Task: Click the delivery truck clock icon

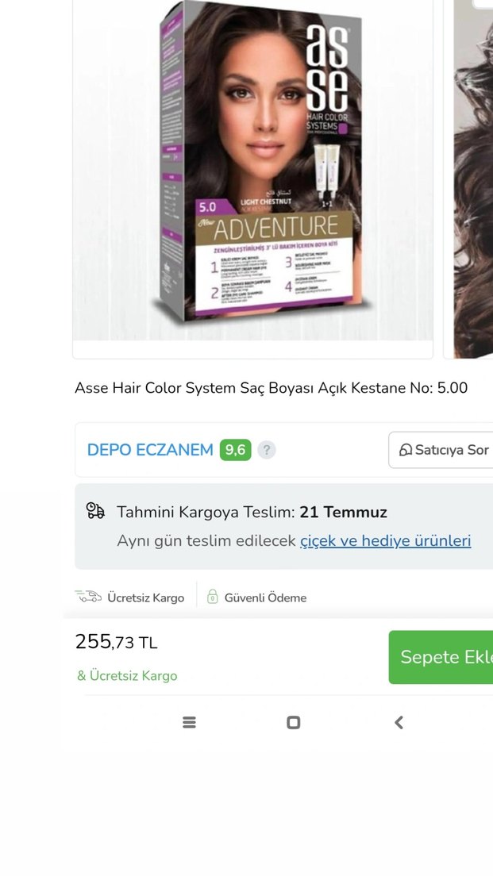Action: point(95,511)
